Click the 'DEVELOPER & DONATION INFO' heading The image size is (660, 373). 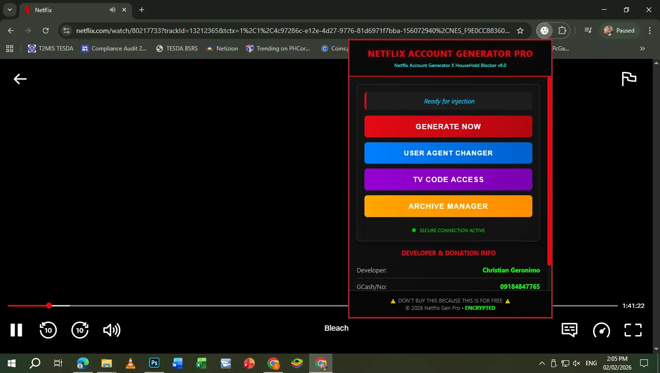[x=448, y=253]
